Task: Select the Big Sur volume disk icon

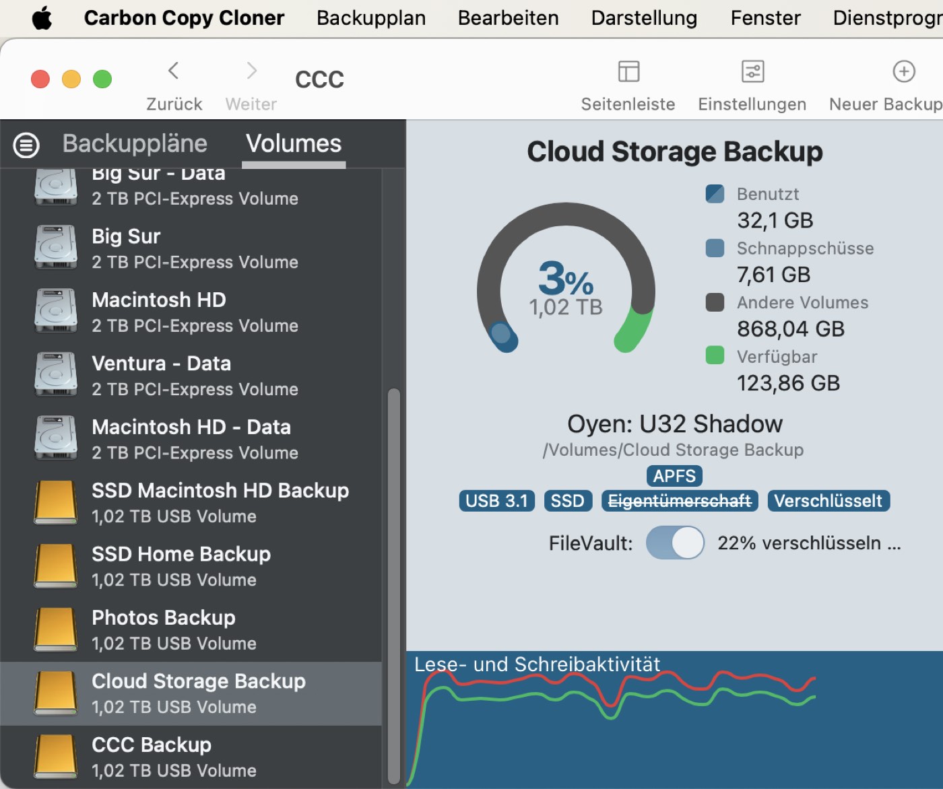Action: click(x=56, y=248)
